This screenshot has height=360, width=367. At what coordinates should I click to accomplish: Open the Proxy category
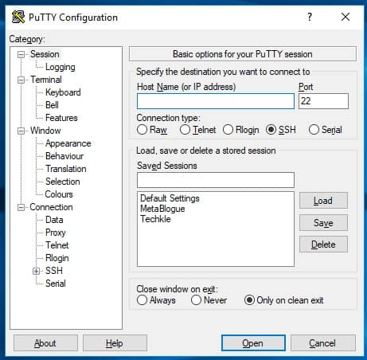56,233
